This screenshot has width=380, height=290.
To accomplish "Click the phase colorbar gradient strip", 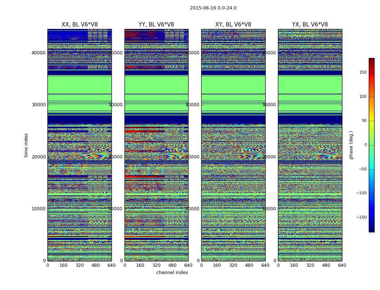I will pos(371,145).
